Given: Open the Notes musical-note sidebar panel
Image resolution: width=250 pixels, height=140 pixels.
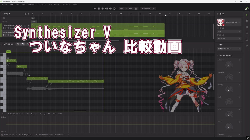Looking at the screenshot, I should tap(247, 21).
